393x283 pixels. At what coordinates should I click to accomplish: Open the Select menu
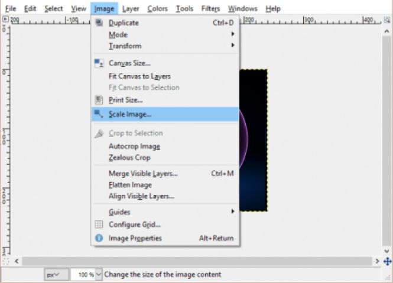pos(53,9)
